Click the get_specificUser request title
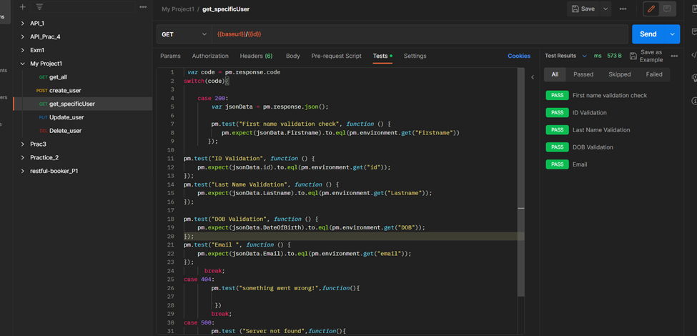 click(x=226, y=9)
